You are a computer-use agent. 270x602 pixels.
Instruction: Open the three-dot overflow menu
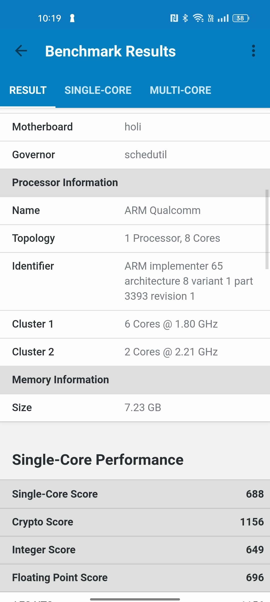tap(253, 51)
